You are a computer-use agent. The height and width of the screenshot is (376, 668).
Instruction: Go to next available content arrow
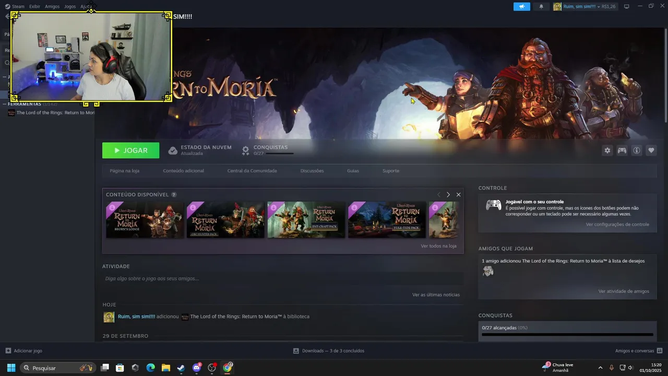point(448,195)
